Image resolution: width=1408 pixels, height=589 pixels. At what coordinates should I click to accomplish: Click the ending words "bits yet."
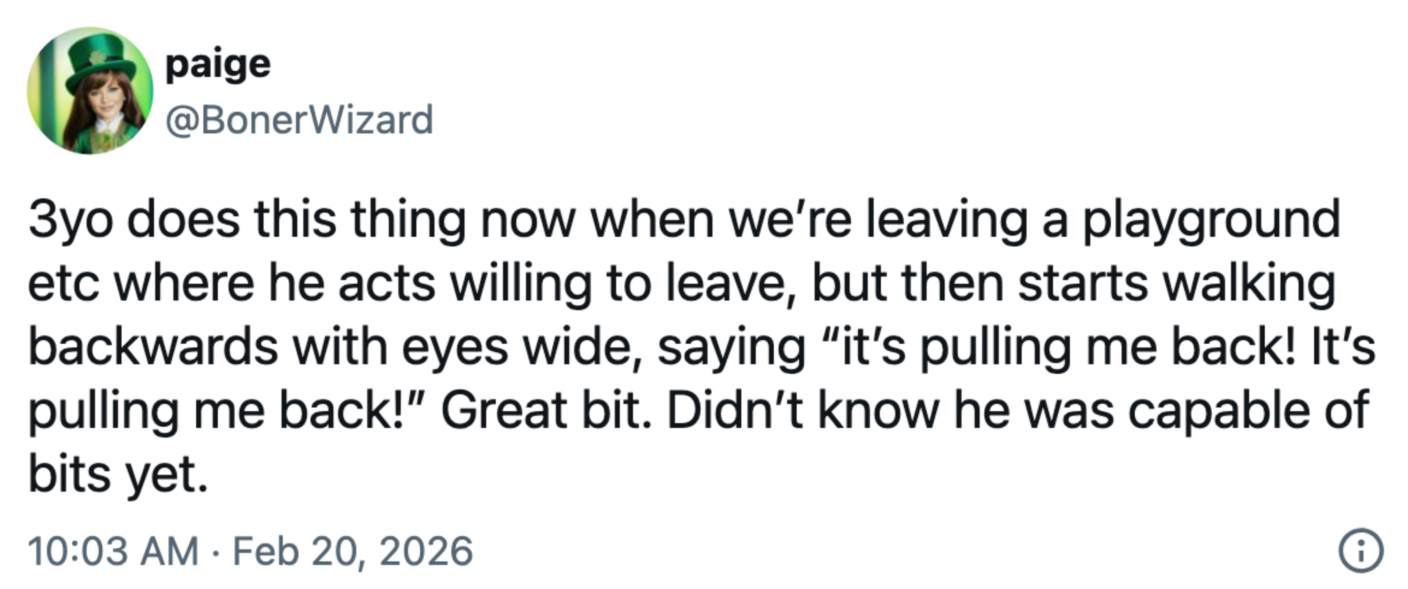click(118, 474)
